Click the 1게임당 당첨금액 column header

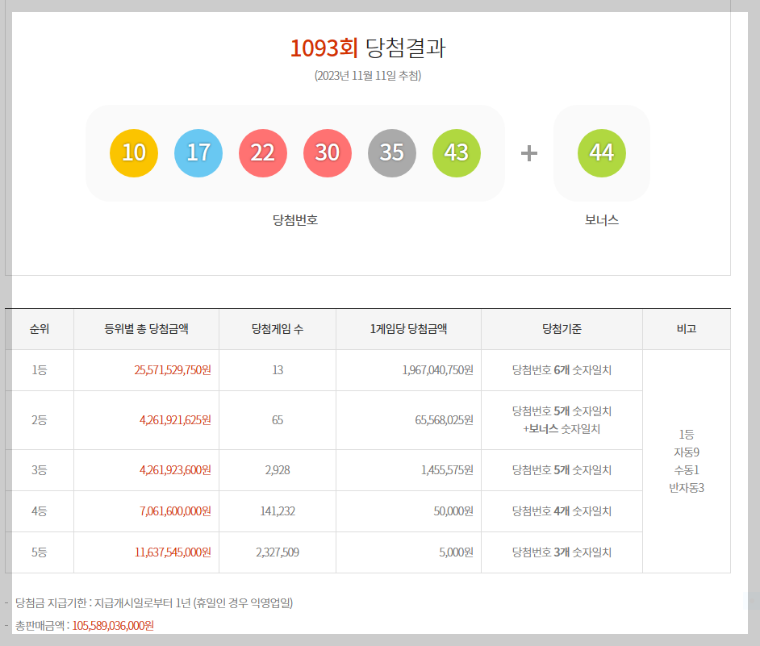(408, 329)
